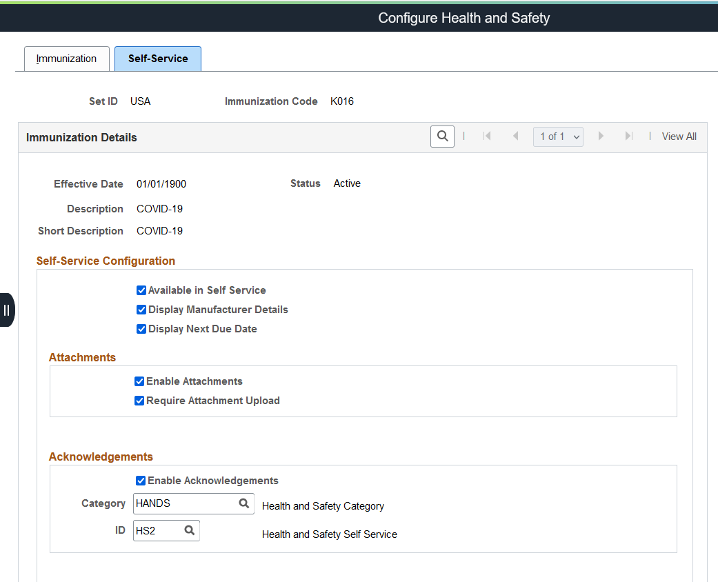Click the previous row arrow icon
This screenshot has width=718, height=582.
pyautogui.click(x=515, y=137)
